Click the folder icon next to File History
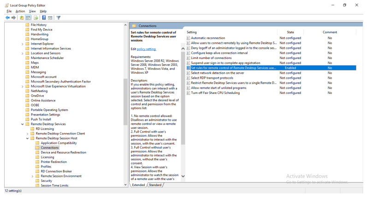Image resolution: width=367 pixels, height=198 pixels. [27, 25]
